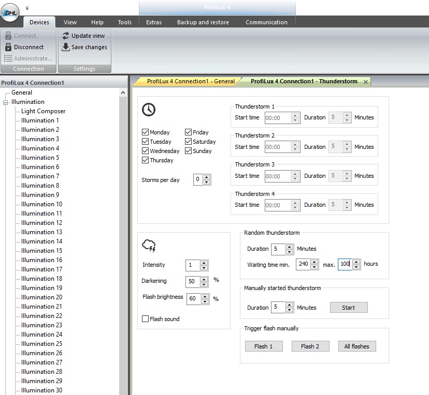This screenshot has width=429, height=395.
Task: Click the greyed Connect icon
Action: pyautogui.click(x=8, y=36)
